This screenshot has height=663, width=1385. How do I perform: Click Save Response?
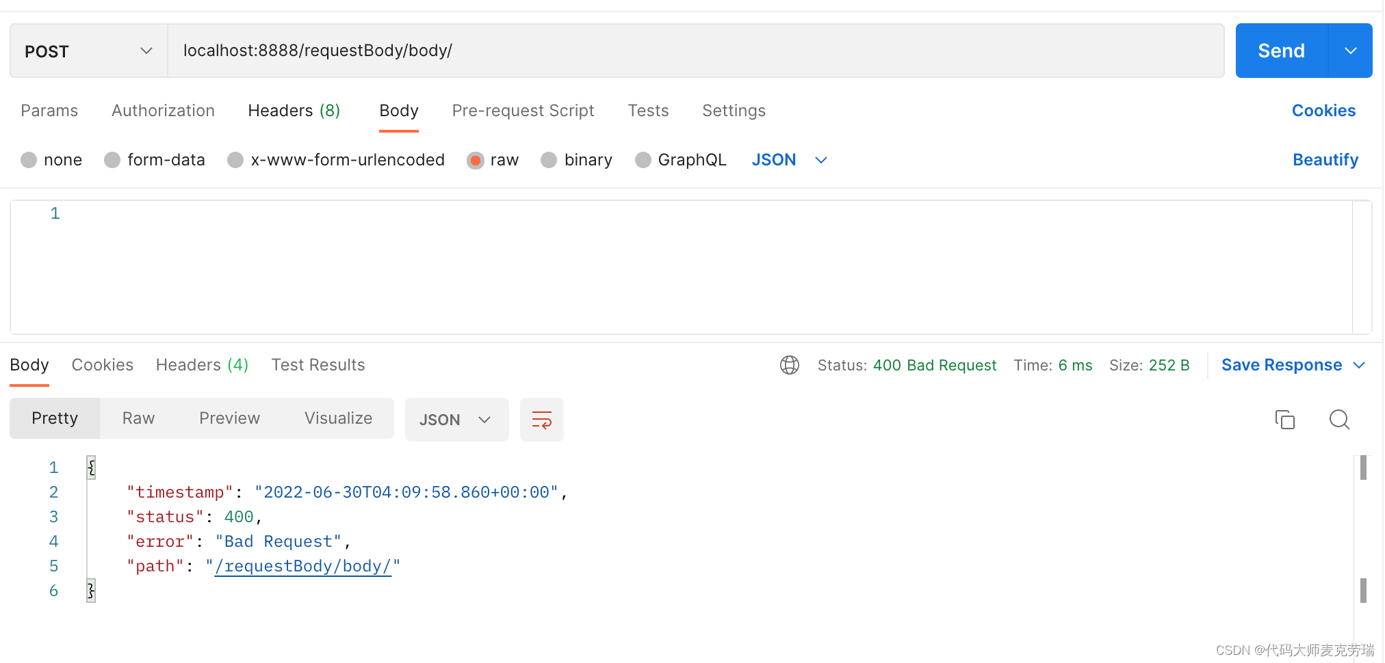point(1282,365)
